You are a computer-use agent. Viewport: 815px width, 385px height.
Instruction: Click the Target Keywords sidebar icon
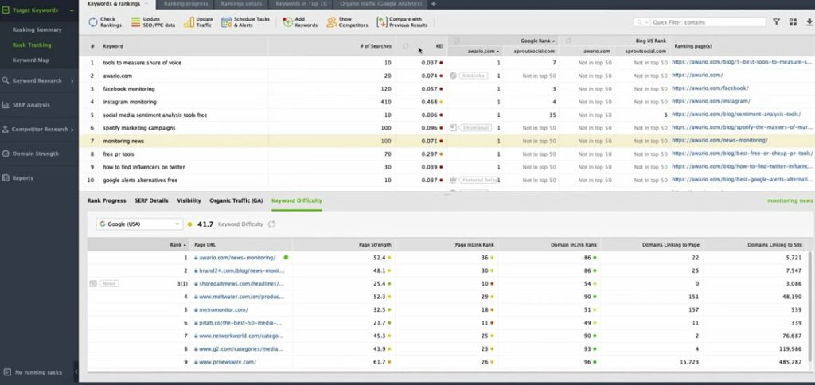point(6,10)
